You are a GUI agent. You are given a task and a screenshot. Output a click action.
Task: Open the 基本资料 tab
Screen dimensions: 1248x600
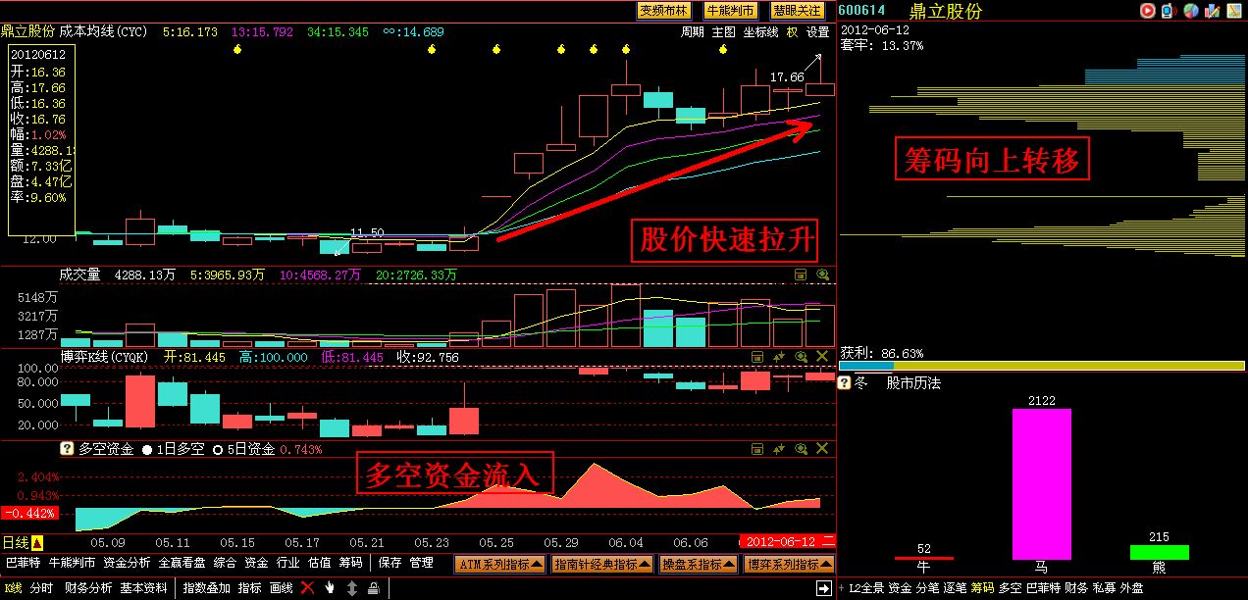tap(143, 588)
